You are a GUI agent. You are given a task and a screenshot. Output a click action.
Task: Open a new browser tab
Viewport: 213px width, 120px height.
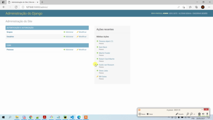[42, 2]
